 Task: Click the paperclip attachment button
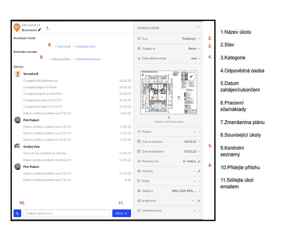coord(17,213)
